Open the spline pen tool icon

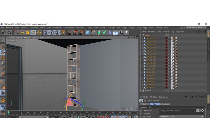click(93, 32)
